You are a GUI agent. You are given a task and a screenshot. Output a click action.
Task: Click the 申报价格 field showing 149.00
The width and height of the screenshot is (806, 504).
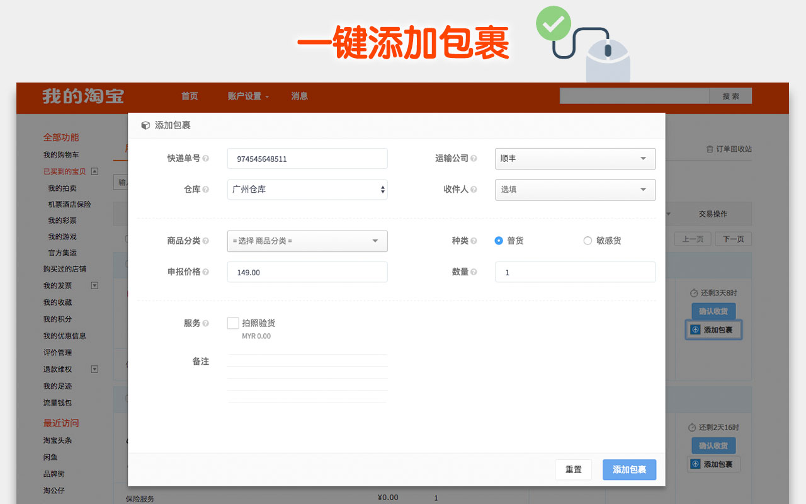click(307, 272)
